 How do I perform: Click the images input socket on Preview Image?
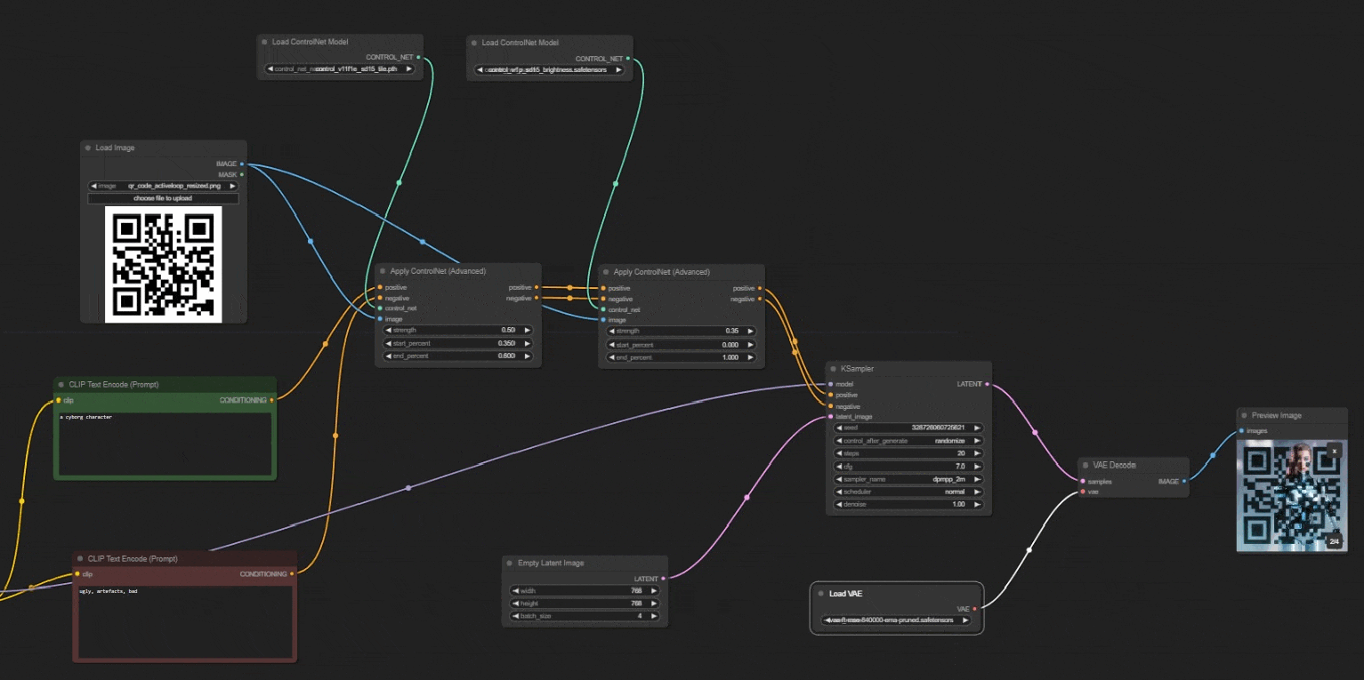click(1241, 431)
